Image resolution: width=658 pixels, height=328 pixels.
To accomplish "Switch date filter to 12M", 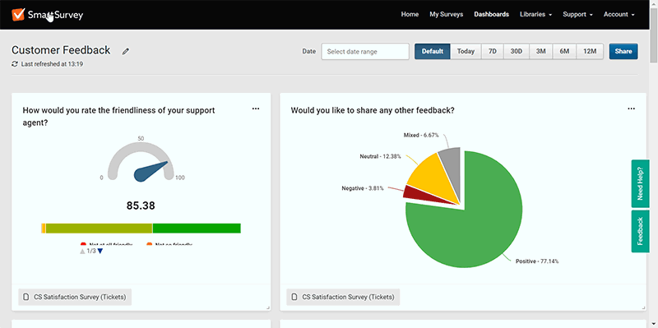I will point(590,51).
